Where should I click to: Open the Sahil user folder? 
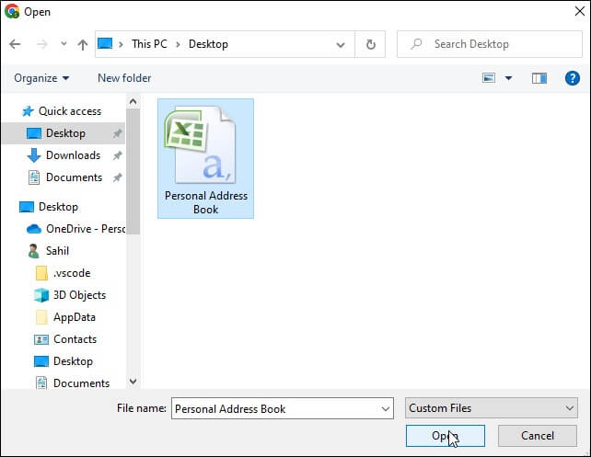57,251
